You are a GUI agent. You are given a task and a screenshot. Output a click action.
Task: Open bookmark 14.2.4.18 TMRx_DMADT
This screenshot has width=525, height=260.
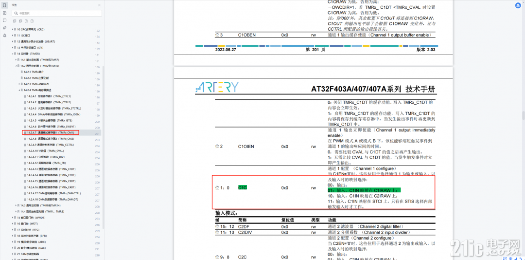pyautogui.click(x=53, y=199)
